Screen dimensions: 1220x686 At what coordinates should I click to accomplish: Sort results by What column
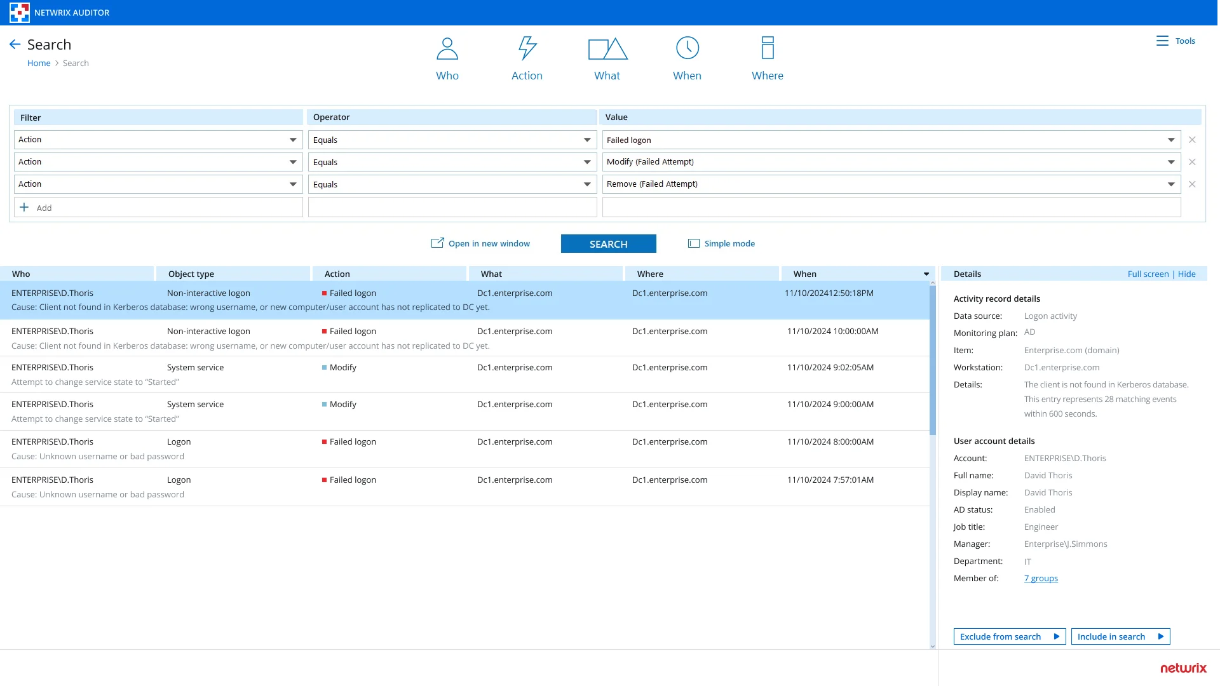(x=546, y=274)
